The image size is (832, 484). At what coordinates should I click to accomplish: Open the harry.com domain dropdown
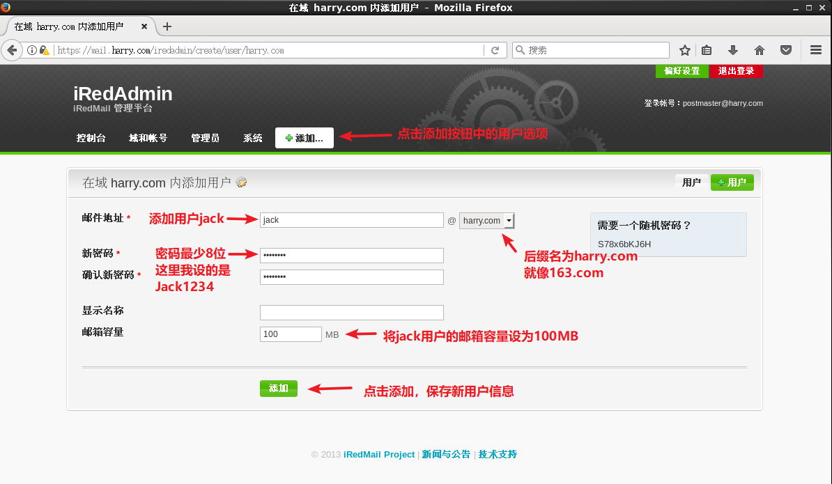click(x=486, y=221)
